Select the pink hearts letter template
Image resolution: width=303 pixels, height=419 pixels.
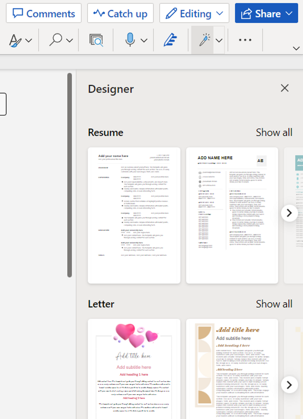[134, 369]
